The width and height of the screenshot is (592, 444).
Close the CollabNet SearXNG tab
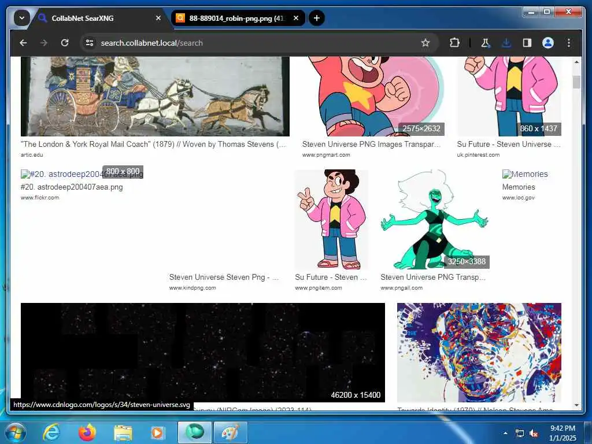pos(158,18)
